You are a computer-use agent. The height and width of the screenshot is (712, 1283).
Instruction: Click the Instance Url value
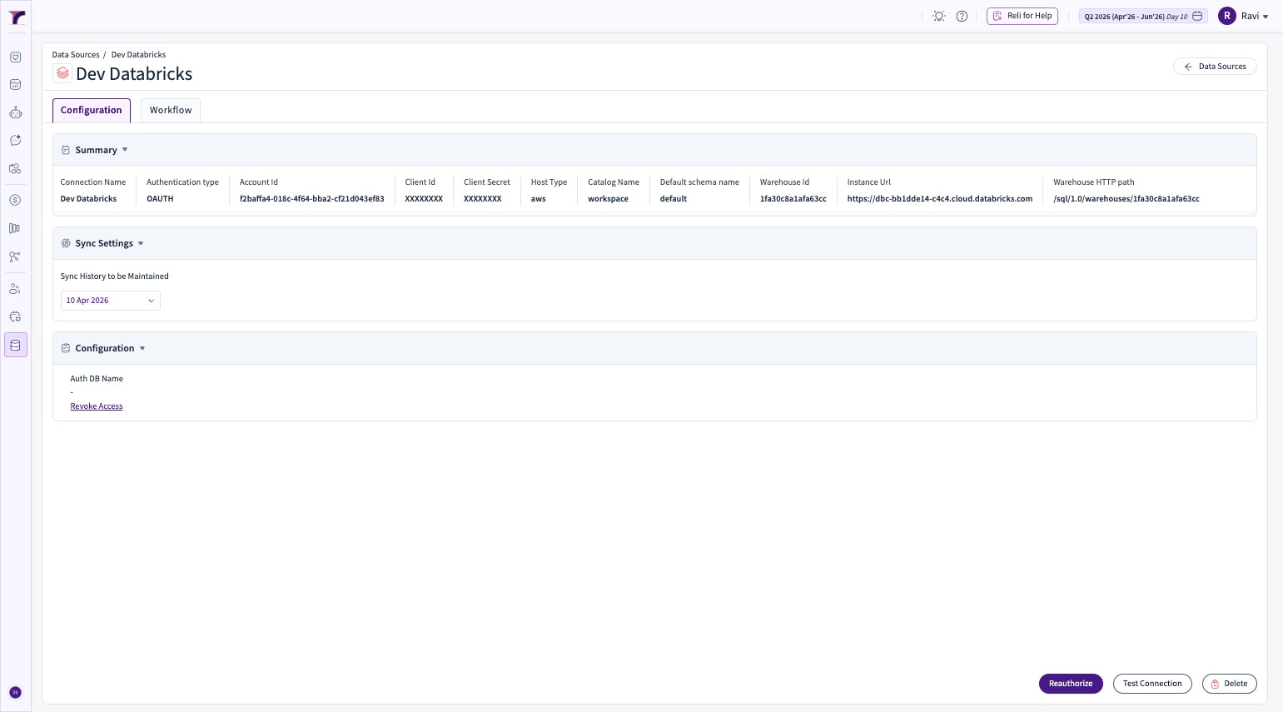(940, 199)
